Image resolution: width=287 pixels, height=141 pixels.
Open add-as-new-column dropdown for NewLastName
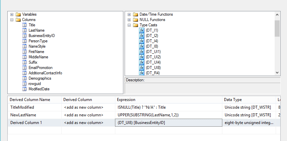[88, 115]
